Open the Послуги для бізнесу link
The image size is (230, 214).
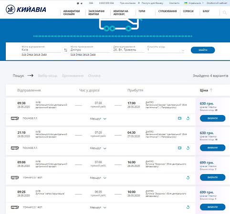point(152,3)
